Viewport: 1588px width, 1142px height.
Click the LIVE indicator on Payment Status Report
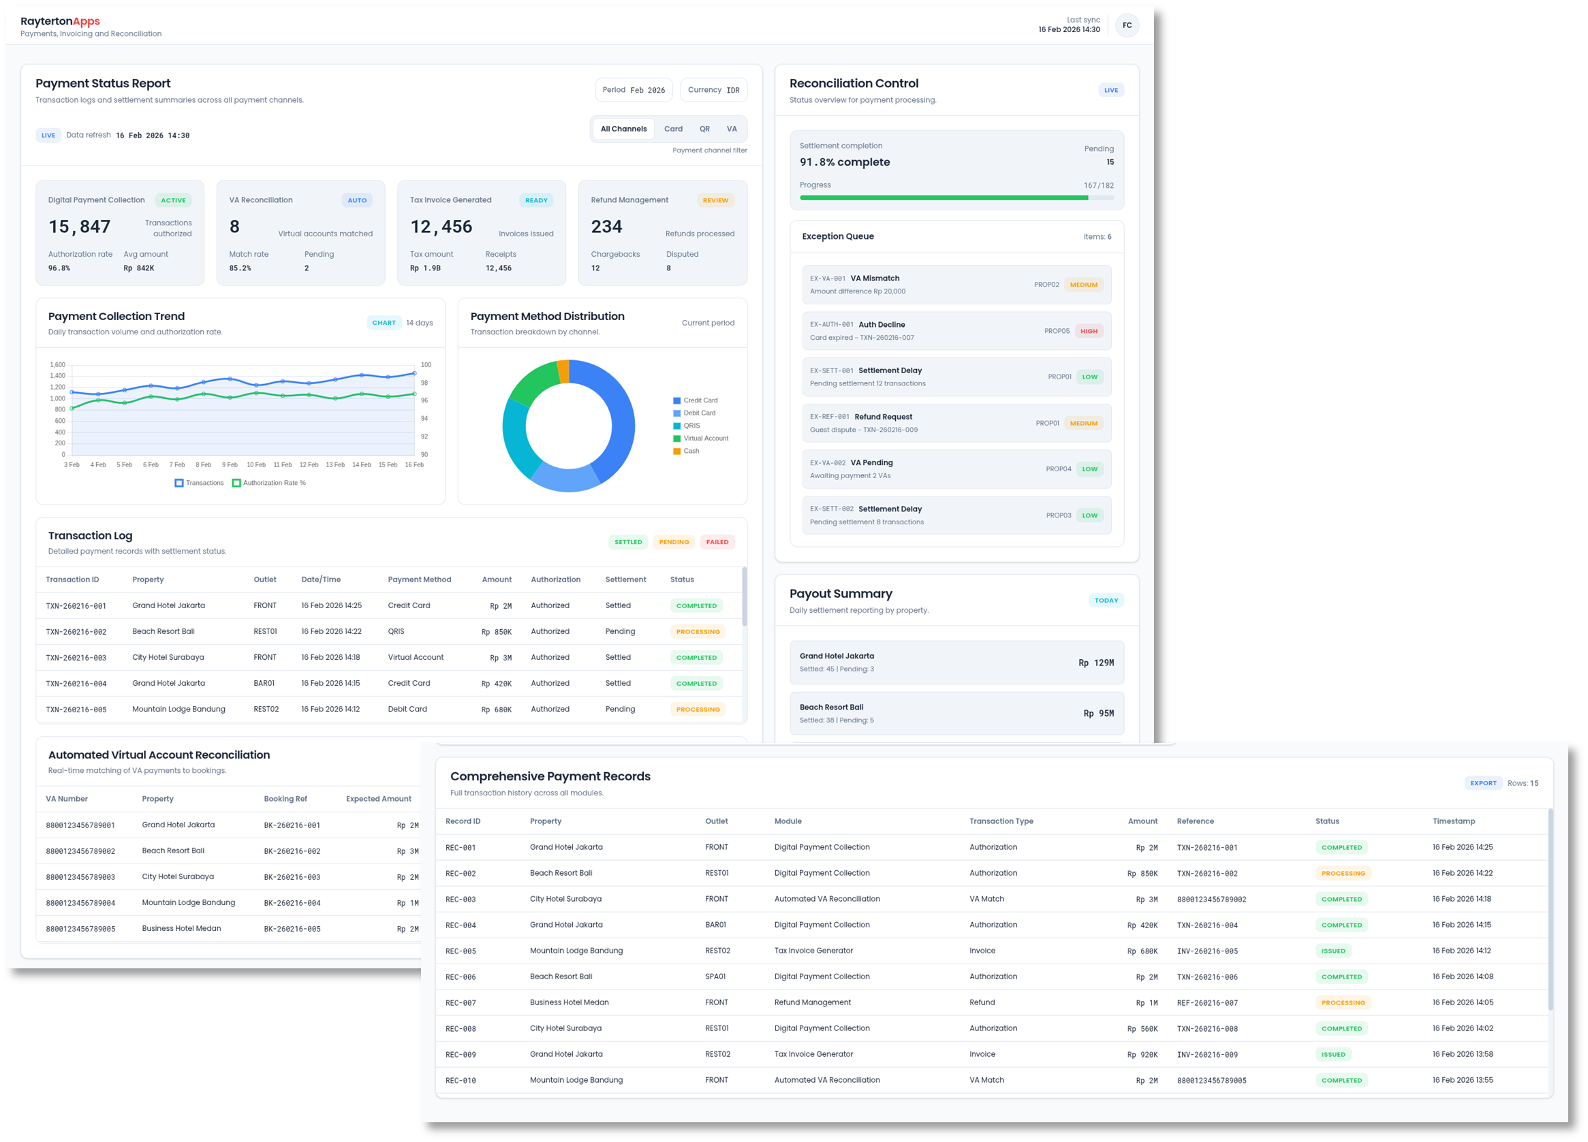pyautogui.click(x=48, y=135)
